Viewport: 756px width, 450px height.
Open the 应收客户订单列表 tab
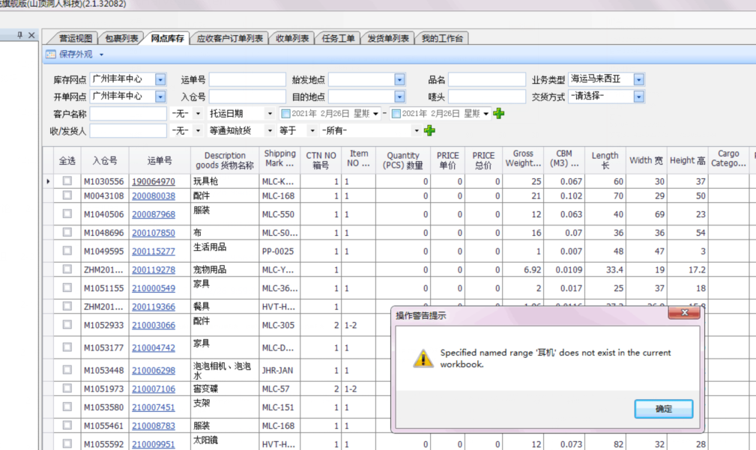(x=229, y=38)
